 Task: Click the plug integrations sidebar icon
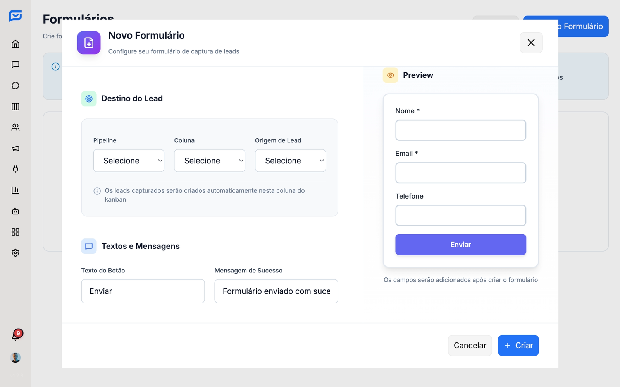(x=15, y=169)
